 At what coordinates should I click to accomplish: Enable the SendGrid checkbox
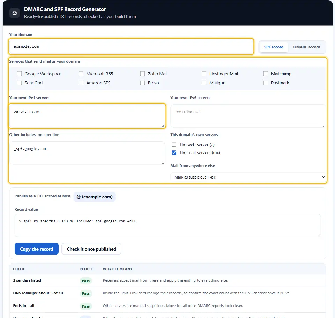(20, 83)
